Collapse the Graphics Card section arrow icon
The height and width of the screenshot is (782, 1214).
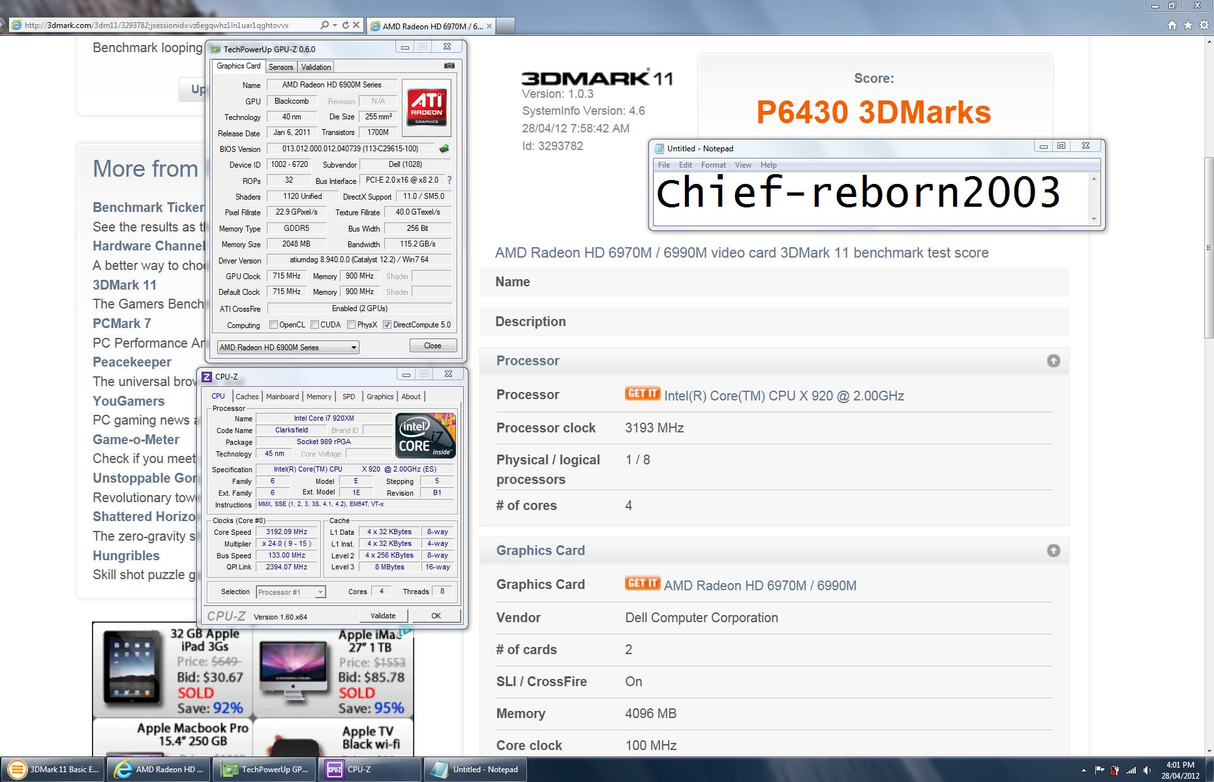point(1054,550)
